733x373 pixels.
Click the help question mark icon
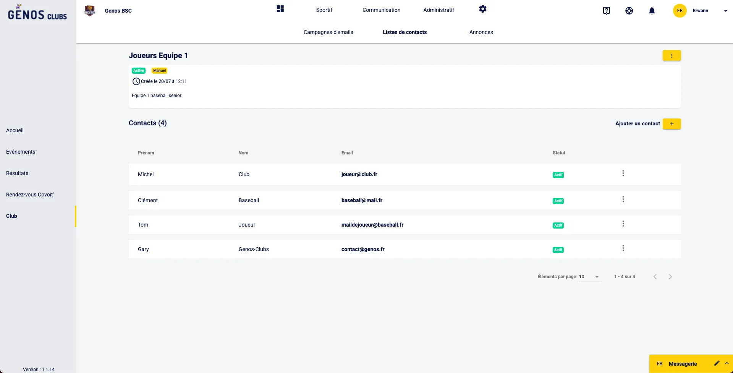[x=606, y=11]
